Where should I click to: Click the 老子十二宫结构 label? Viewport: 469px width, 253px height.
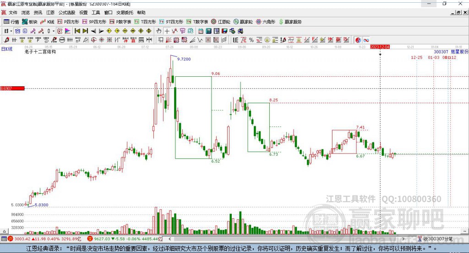(x=40, y=52)
